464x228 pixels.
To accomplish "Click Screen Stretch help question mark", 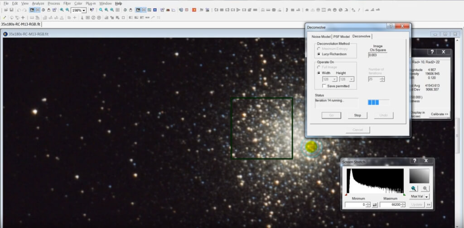I will (415, 161).
